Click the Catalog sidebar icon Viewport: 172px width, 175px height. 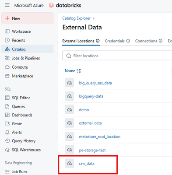(x=7, y=49)
